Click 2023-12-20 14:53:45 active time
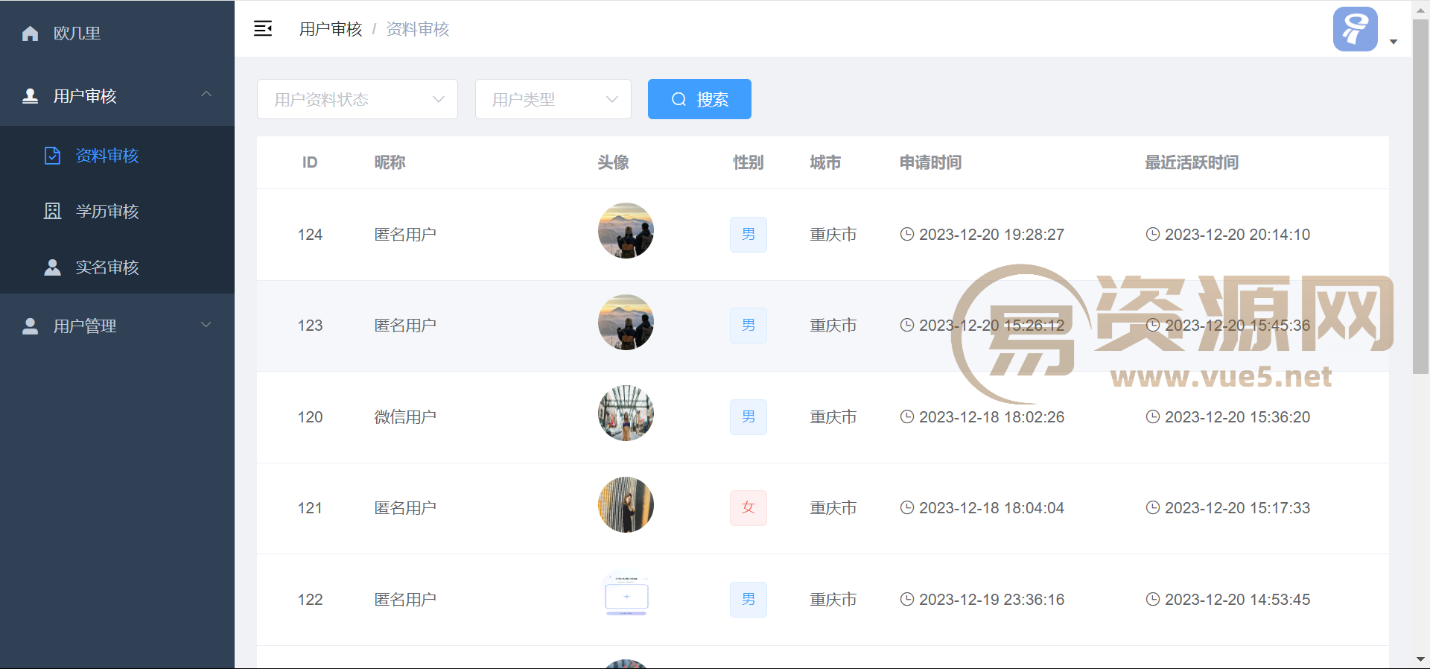Image resolution: width=1430 pixels, height=669 pixels. pyautogui.click(x=1237, y=600)
